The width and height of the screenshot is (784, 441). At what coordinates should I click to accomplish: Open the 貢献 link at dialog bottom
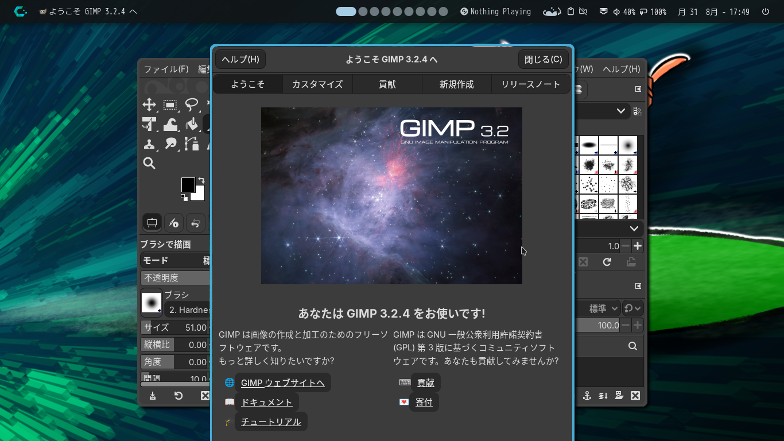(x=425, y=383)
